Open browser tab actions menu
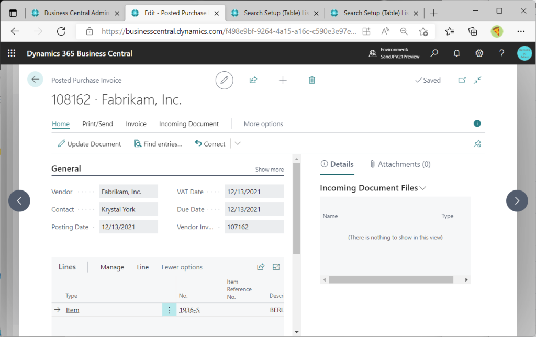 pyautogui.click(x=13, y=13)
